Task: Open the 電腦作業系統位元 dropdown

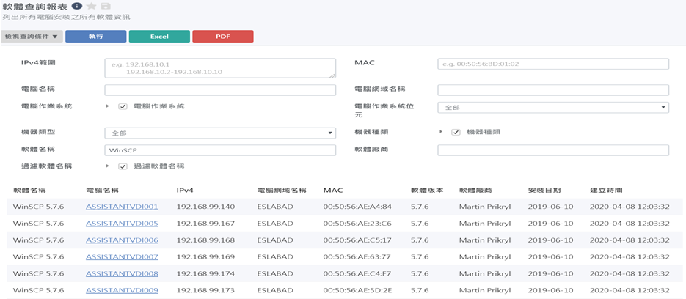Action: [x=553, y=107]
